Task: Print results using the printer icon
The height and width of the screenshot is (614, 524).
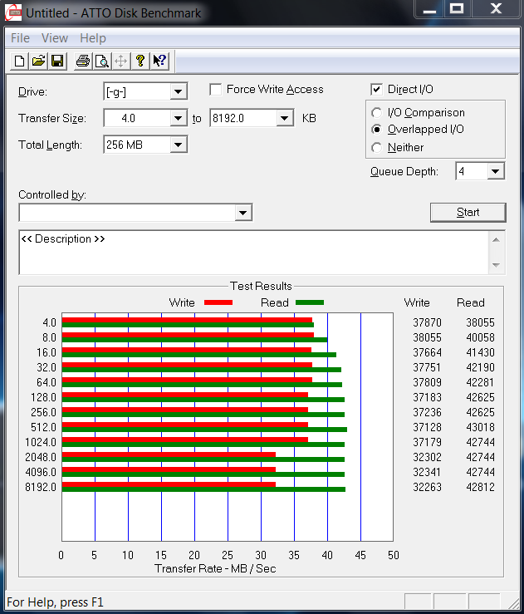Action: pyautogui.click(x=83, y=61)
